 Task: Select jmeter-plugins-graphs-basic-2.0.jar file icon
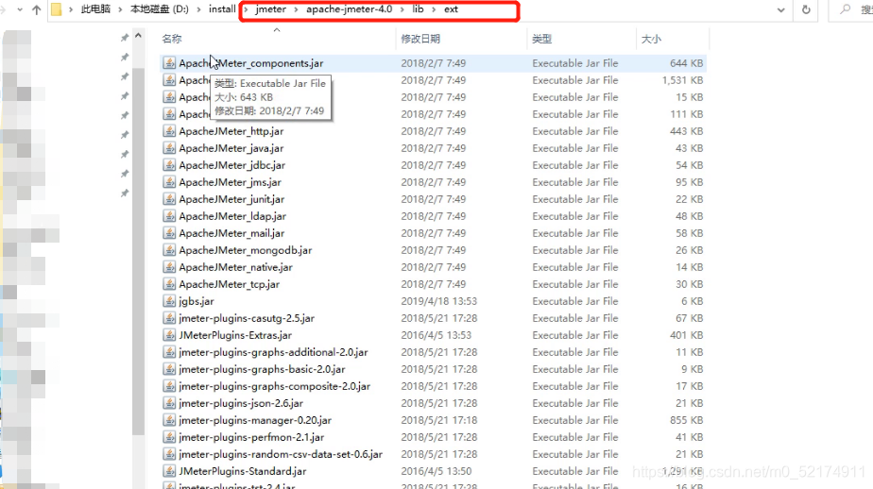point(169,369)
